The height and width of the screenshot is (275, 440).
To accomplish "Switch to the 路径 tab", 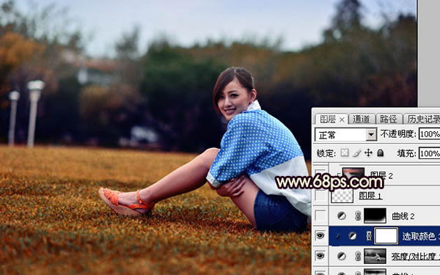I will 389,120.
